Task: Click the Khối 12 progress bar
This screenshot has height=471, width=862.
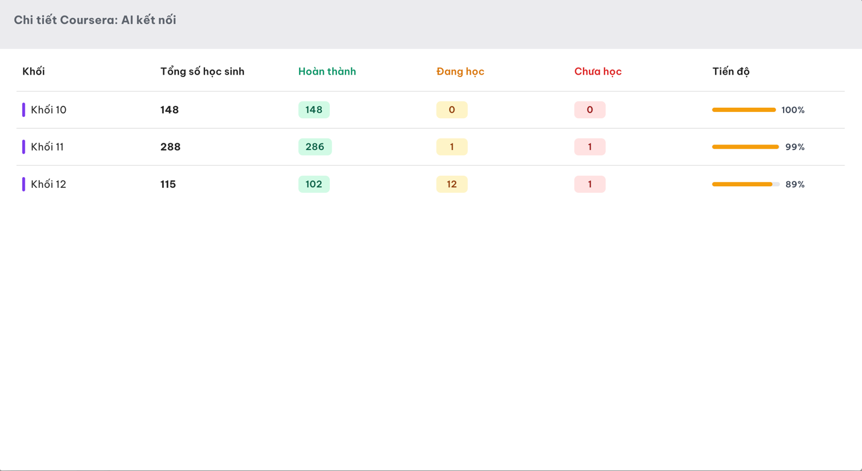Action: click(746, 184)
